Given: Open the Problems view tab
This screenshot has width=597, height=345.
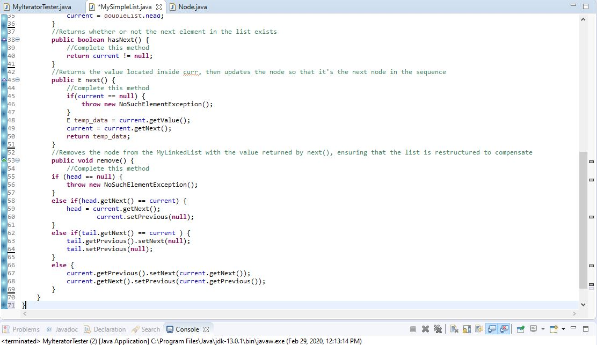Looking at the screenshot, I should tap(21, 329).
